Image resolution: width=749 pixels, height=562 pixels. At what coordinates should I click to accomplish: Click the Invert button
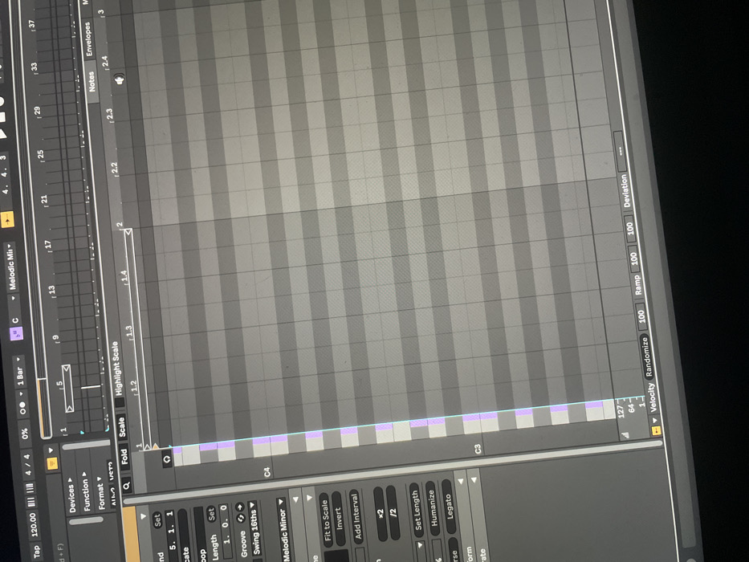tap(339, 519)
